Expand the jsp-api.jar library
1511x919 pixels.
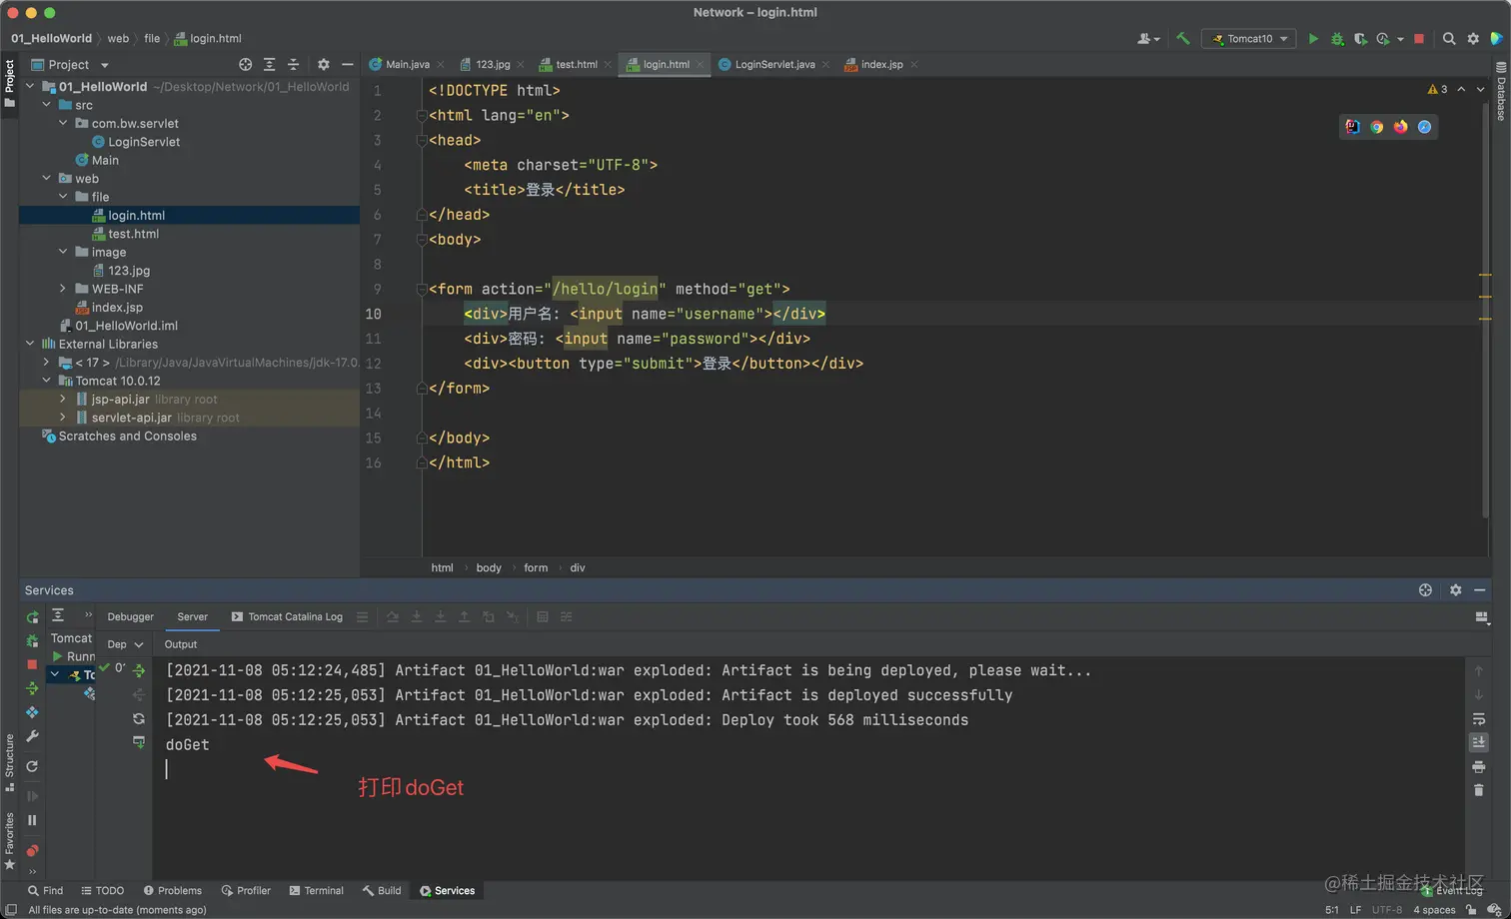point(64,399)
